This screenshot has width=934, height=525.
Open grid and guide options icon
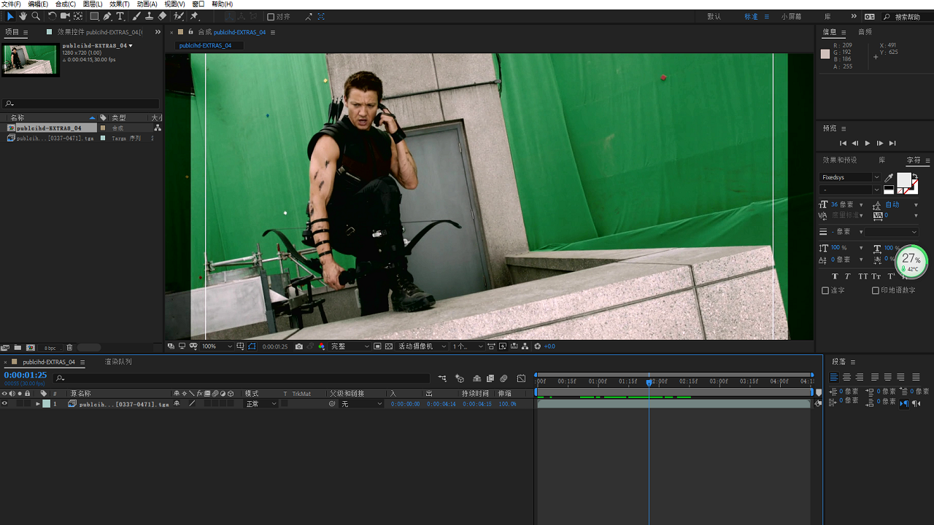click(x=240, y=346)
